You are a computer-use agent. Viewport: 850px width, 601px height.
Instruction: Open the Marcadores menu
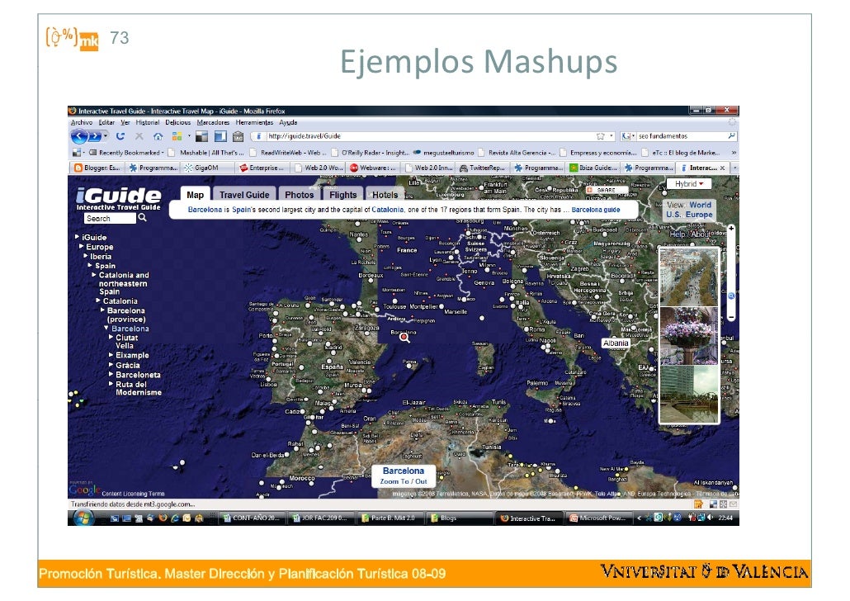tap(213, 122)
